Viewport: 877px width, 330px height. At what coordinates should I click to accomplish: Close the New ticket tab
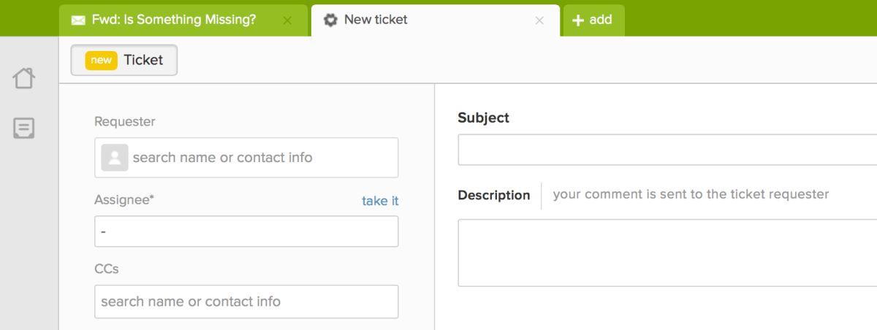coord(539,20)
